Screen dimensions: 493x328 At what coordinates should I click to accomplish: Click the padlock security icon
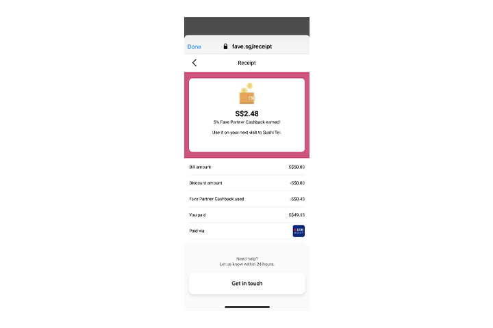tap(225, 46)
